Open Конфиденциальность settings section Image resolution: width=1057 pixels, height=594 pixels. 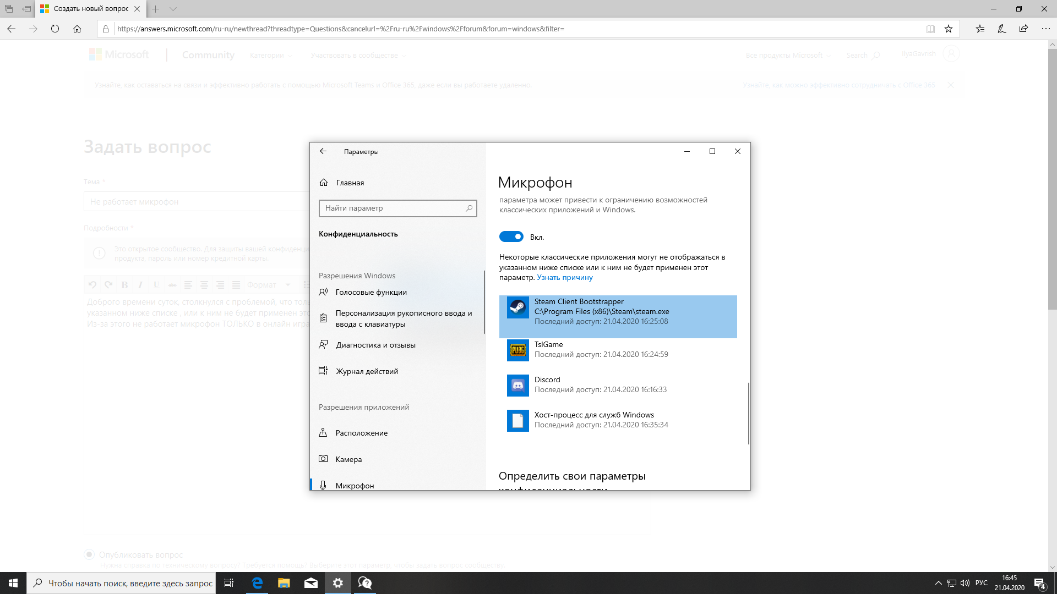358,234
